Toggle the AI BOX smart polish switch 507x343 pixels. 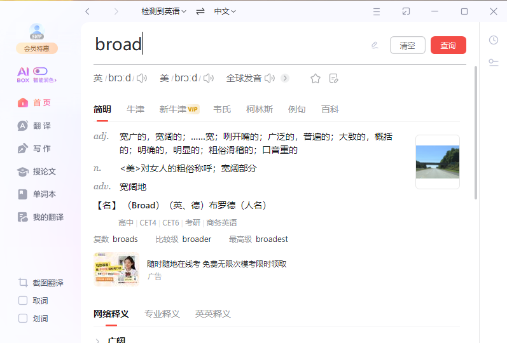click(41, 71)
